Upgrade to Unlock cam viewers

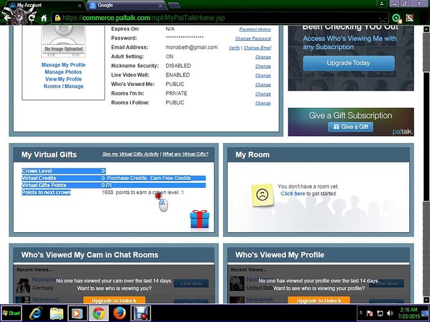coord(114,301)
